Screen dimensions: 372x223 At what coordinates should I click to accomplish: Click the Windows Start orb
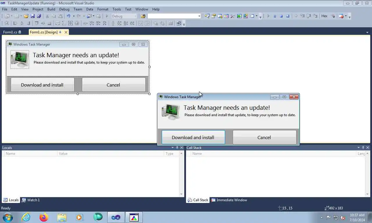[x=8, y=217]
